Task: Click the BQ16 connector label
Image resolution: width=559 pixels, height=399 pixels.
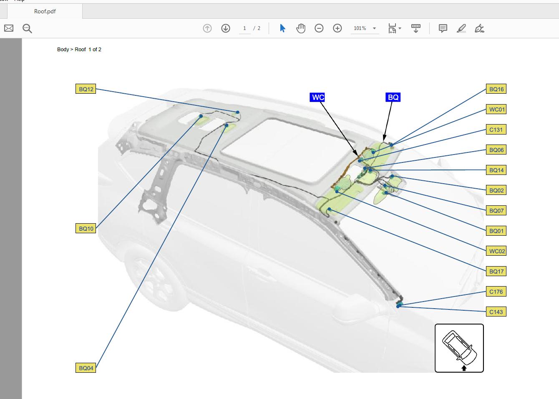Action: click(x=496, y=89)
